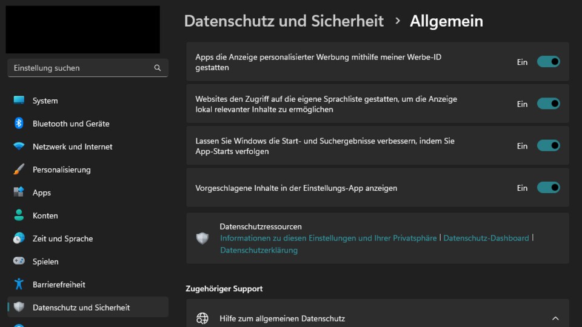
Task: Click the accessibility figure icon for Barrierefreiheit
Action: coord(19,284)
